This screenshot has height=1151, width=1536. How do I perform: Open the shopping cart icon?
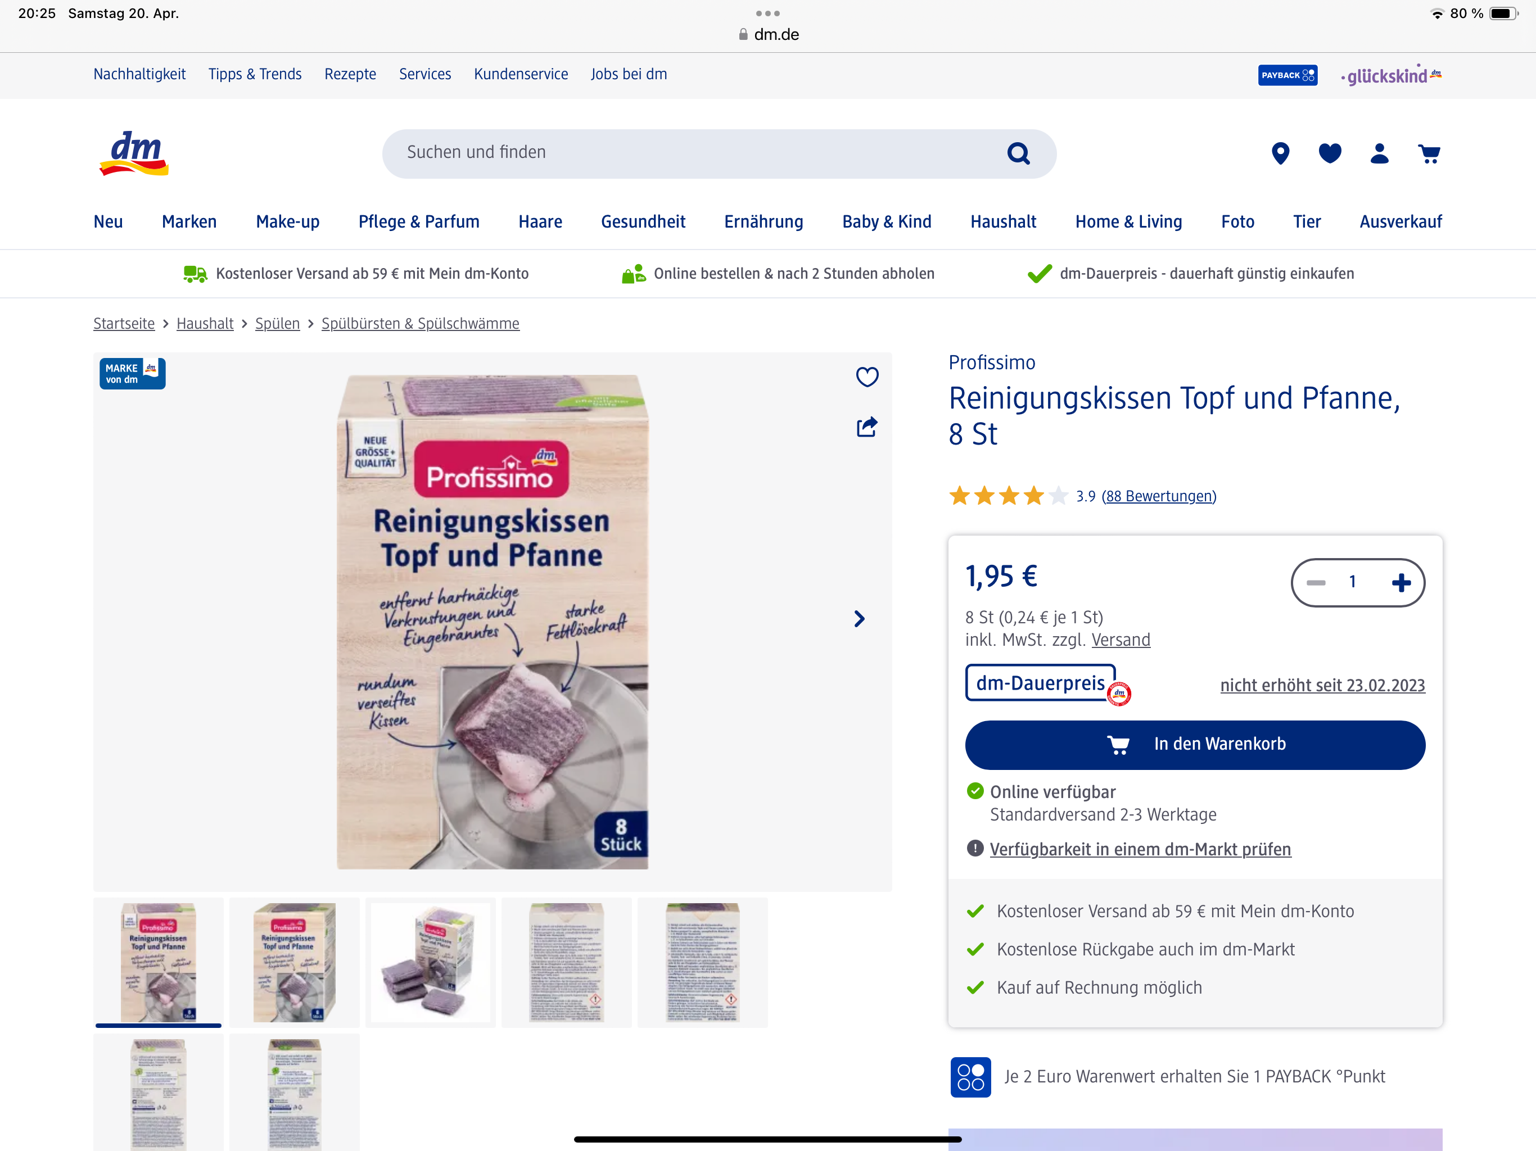coord(1429,153)
